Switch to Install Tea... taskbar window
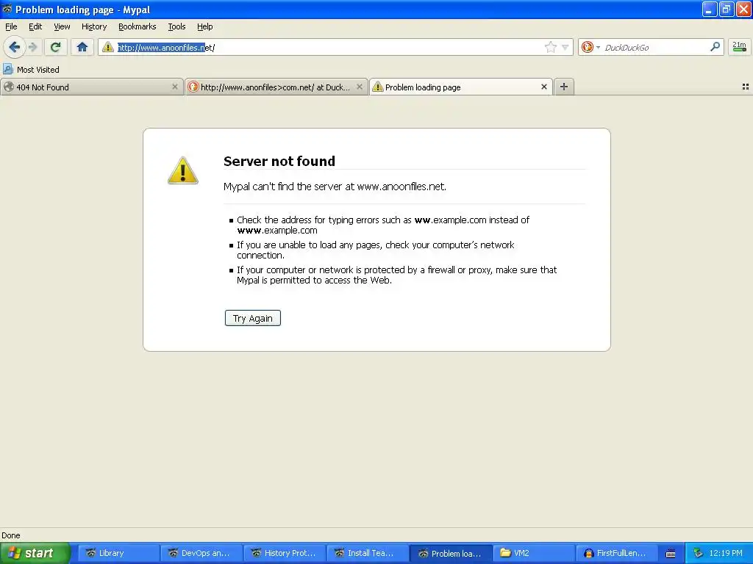 pyautogui.click(x=368, y=553)
